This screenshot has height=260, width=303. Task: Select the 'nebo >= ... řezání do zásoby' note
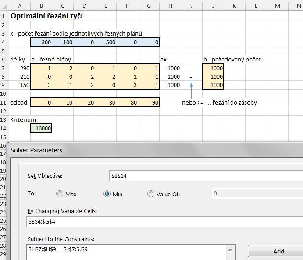(219, 102)
